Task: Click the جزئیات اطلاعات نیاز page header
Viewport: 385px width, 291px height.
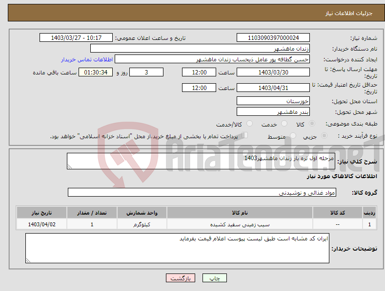Action: [x=349, y=13]
